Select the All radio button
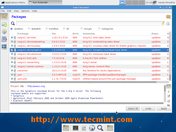Viewport: 176px width, 132px height. pos(64,29)
